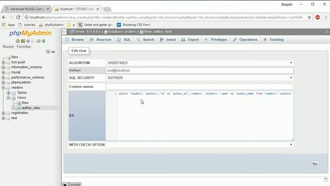Open the Operations tab
The image size is (330, 186).
[x=245, y=40]
